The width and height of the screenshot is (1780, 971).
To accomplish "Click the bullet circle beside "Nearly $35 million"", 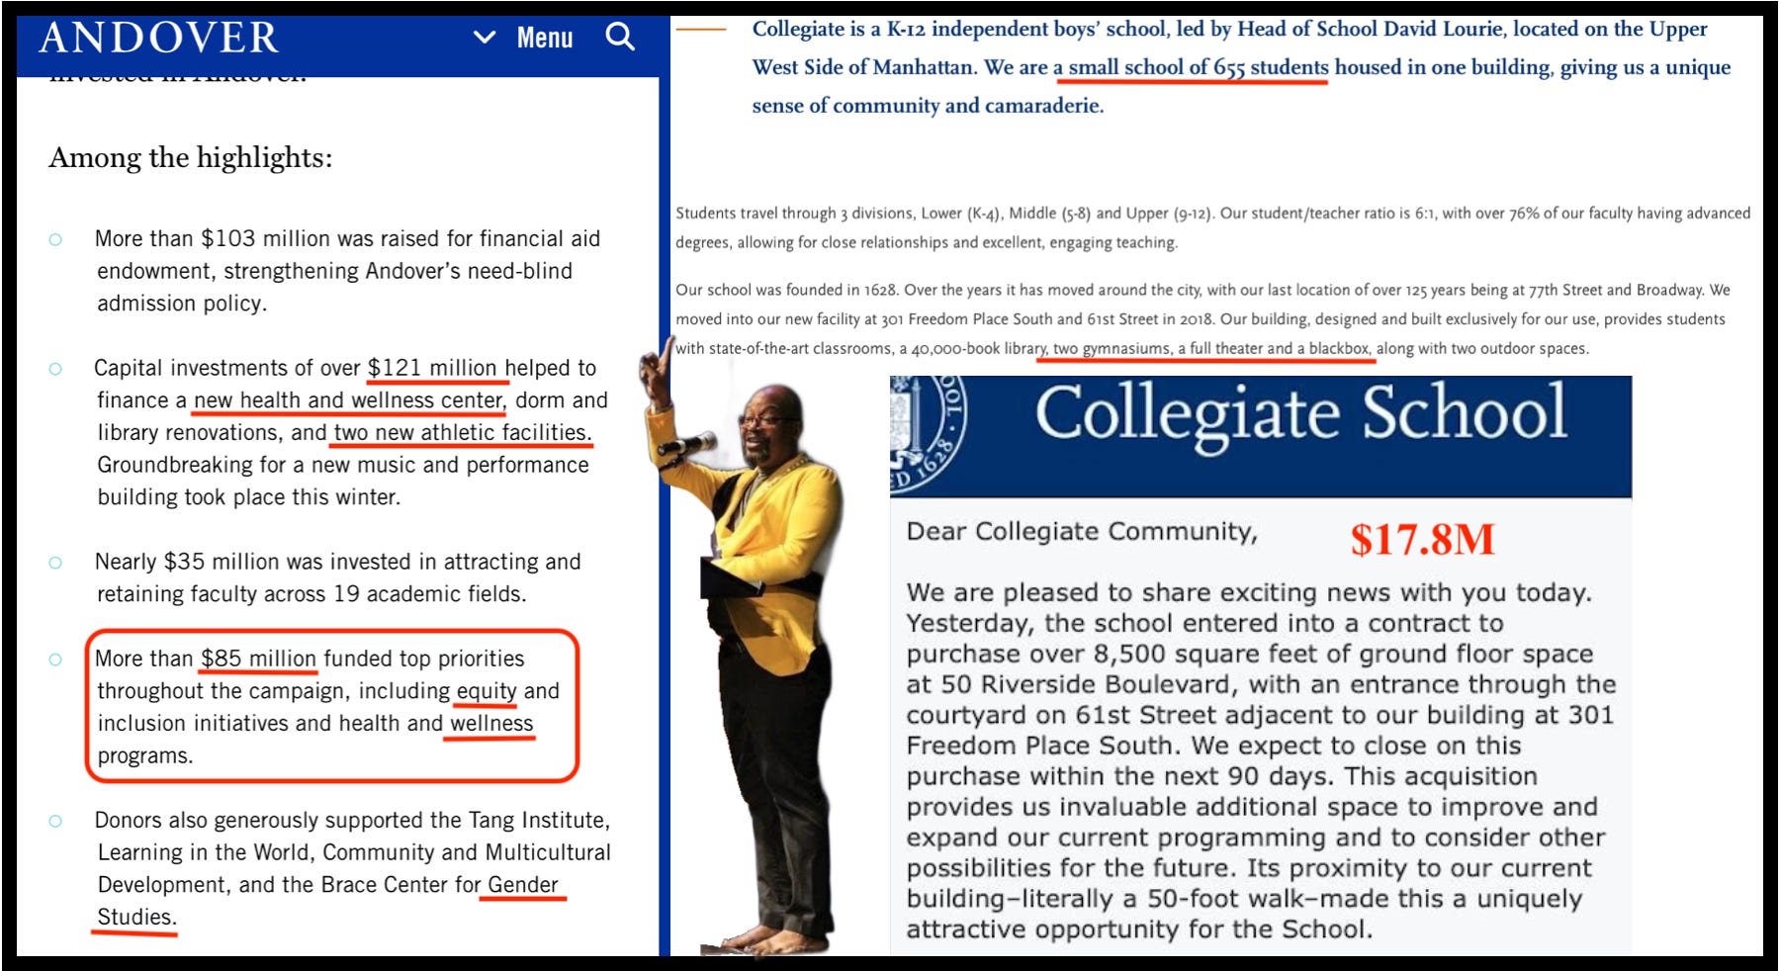I will 55,563.
